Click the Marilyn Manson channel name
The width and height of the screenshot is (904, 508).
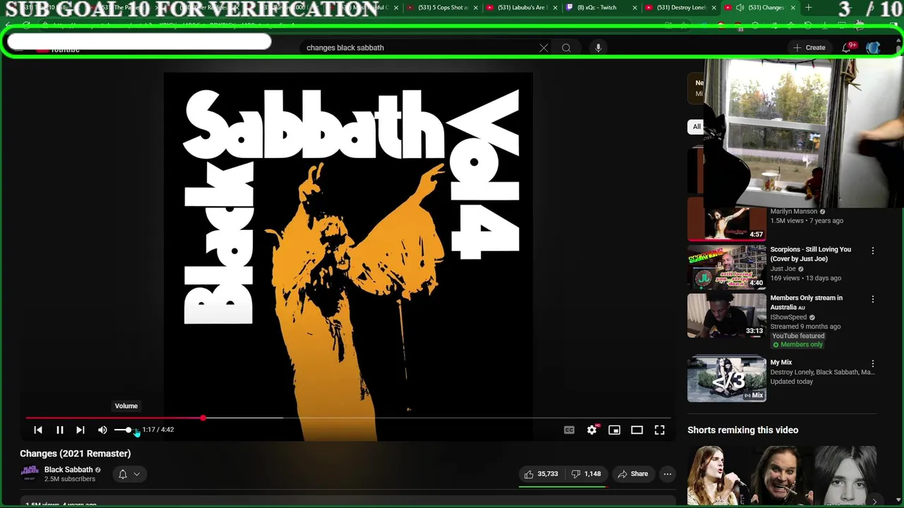pos(794,212)
